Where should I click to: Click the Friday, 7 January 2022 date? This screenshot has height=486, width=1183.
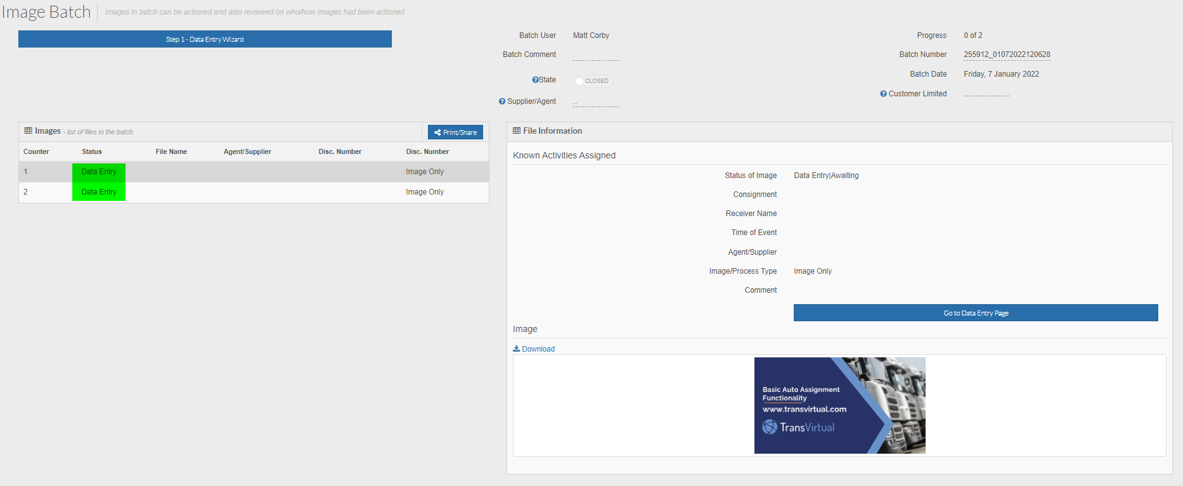click(1001, 74)
